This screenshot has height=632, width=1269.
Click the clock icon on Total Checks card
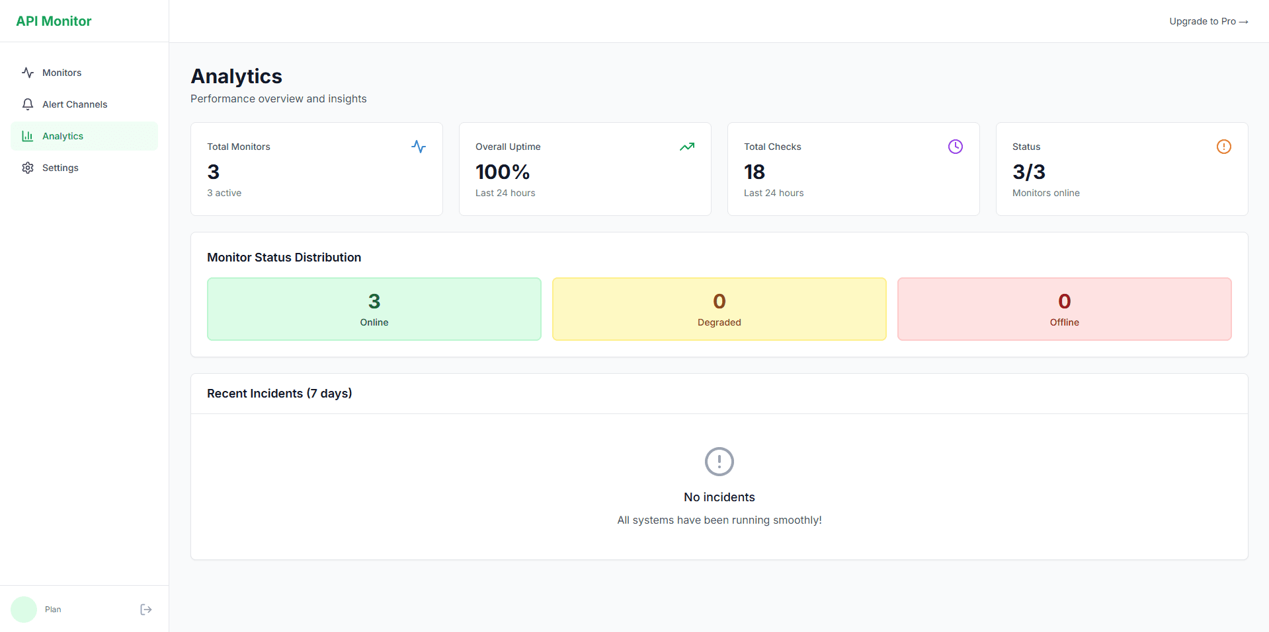pos(955,146)
